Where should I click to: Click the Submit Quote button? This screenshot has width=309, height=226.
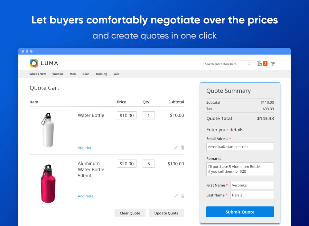240,212
